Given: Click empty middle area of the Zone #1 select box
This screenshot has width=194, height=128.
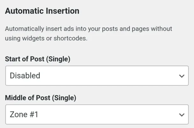Looking at the screenshot, I should [x=105, y=114].
